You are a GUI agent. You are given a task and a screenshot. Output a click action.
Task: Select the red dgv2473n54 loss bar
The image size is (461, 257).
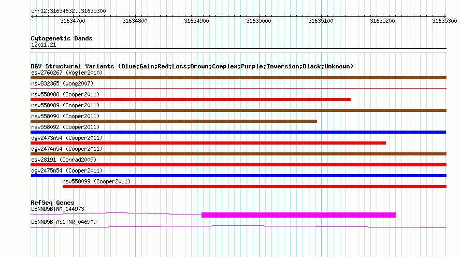(x=208, y=143)
